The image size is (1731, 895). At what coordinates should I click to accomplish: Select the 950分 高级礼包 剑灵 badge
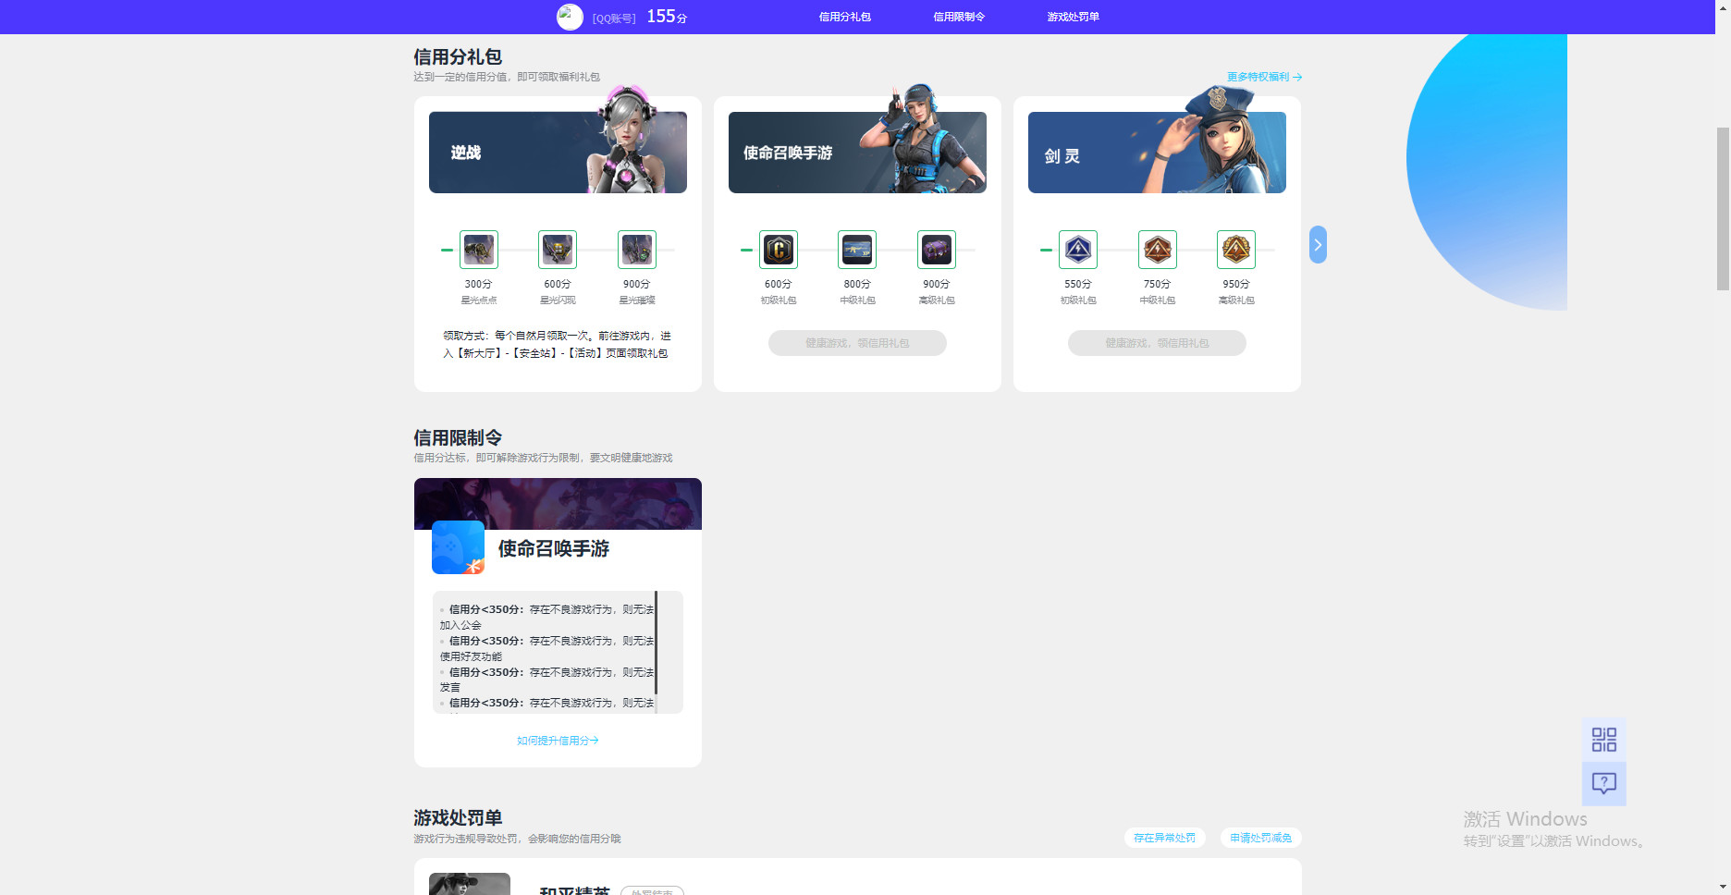1236,250
